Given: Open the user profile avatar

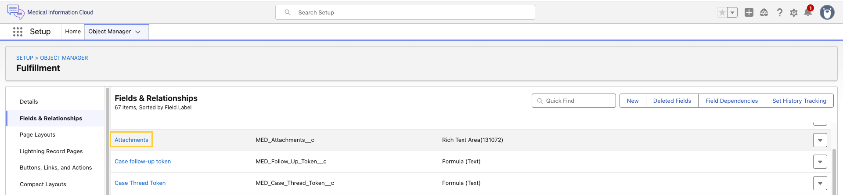Looking at the screenshot, I should tap(827, 12).
